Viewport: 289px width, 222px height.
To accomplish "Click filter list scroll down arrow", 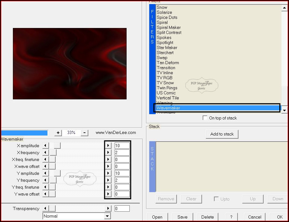I will [x=284, y=110].
